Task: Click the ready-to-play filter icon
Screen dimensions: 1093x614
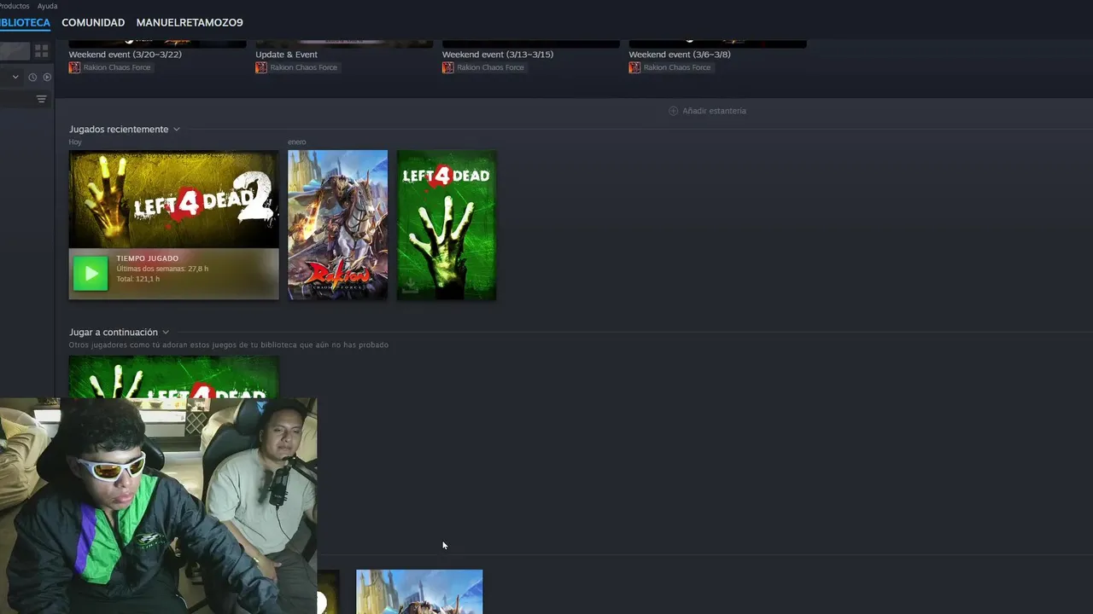Action: (x=47, y=77)
